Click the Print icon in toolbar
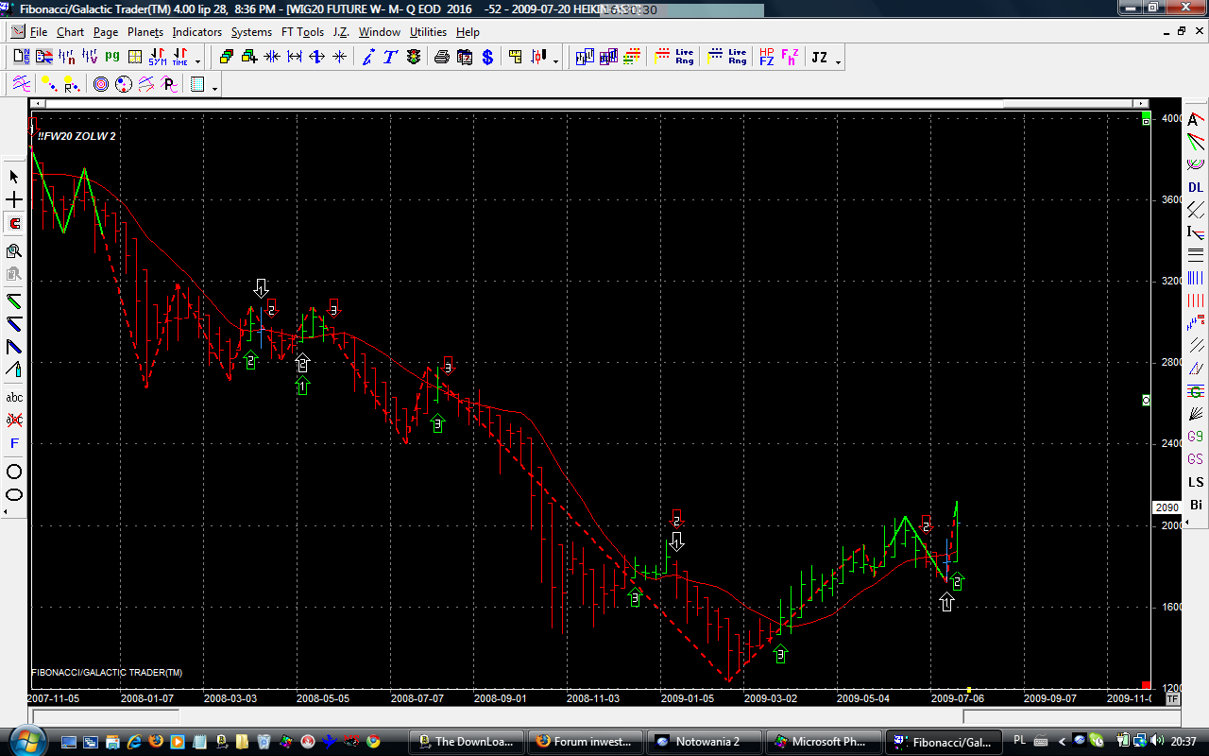The image size is (1209, 756). click(441, 58)
